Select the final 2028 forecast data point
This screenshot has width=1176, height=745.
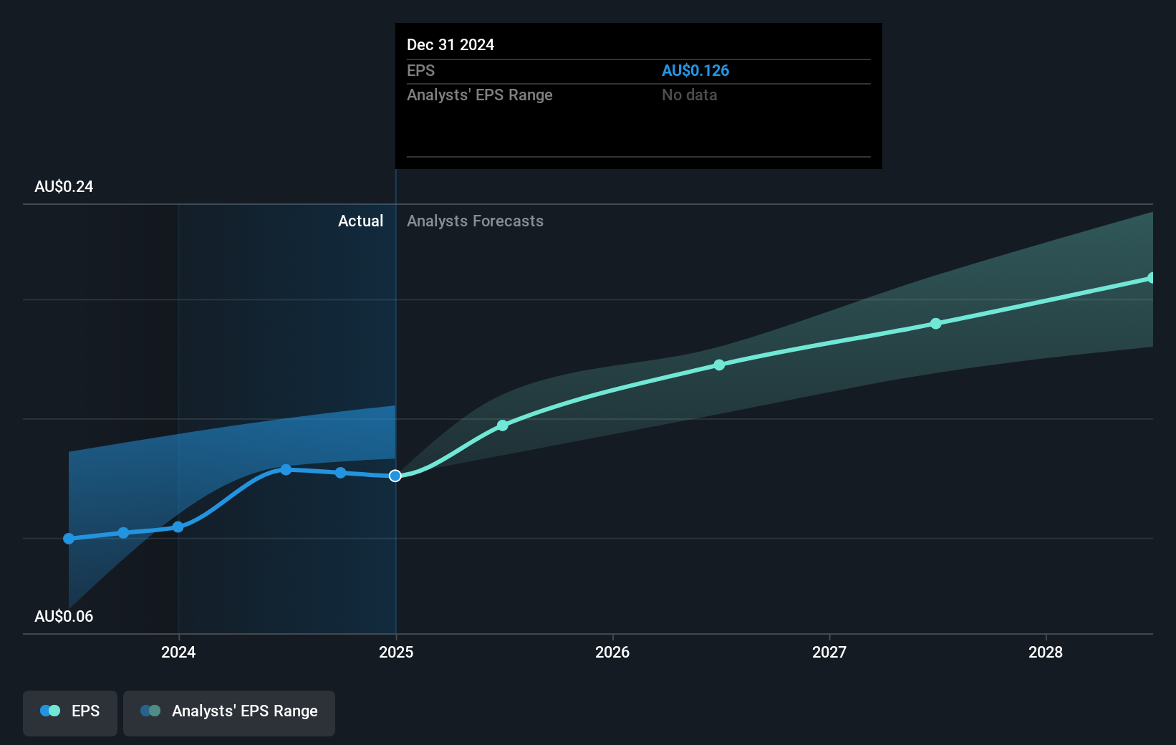[1152, 278]
